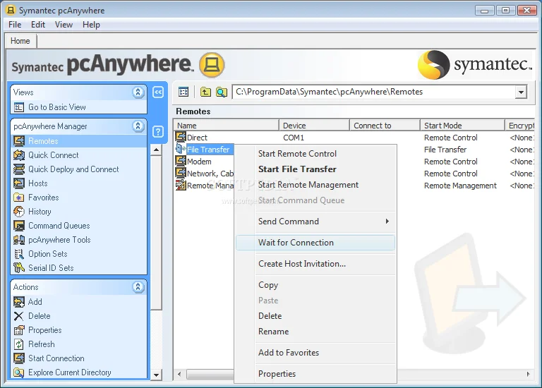Click the Hosts icon in pcAnywhere Manager

(19, 183)
